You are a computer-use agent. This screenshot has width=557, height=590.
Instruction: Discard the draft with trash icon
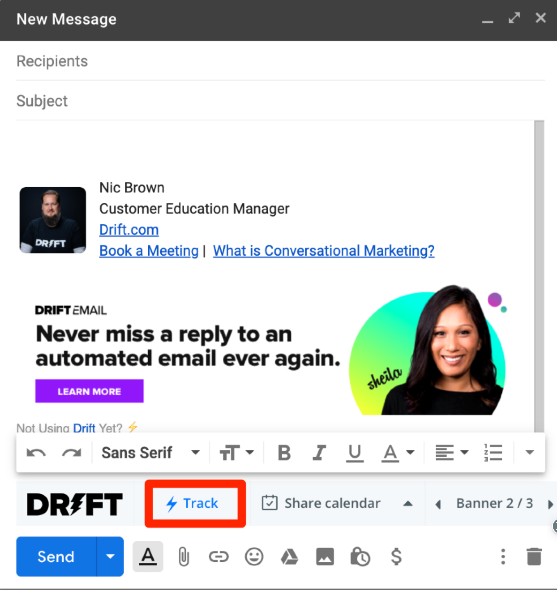click(x=534, y=556)
